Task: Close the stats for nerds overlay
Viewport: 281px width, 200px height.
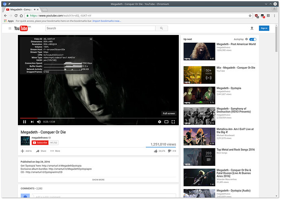Action: pyautogui.click(x=91, y=39)
